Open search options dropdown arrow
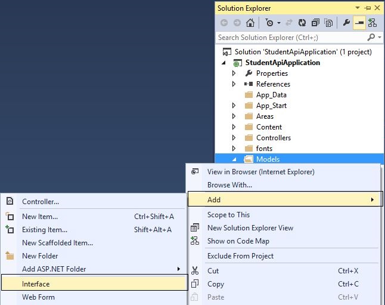385x305 pixels. 380,38
